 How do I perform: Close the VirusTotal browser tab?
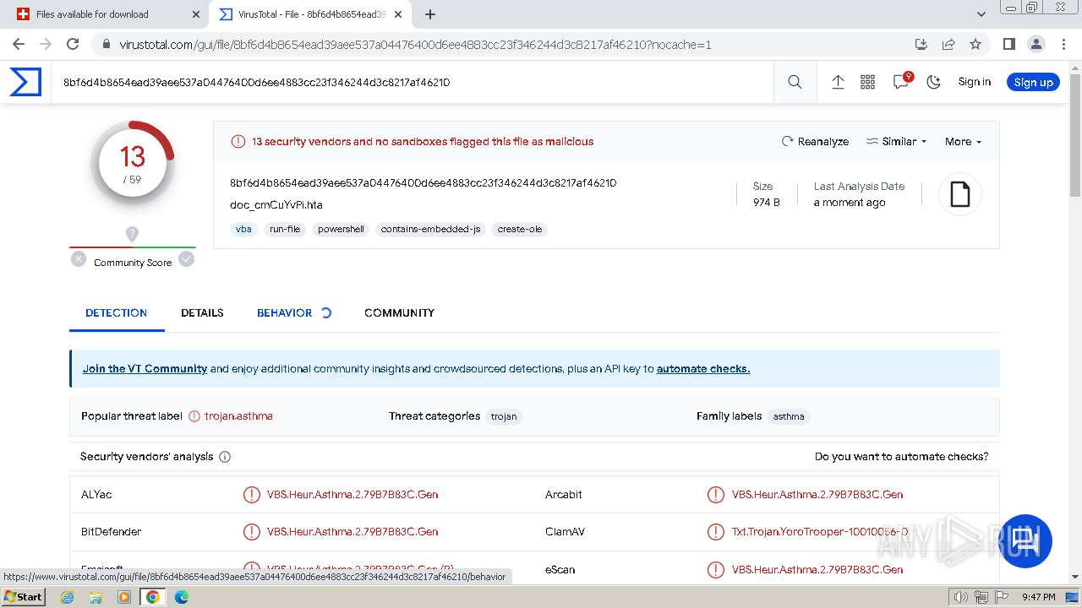(x=398, y=14)
